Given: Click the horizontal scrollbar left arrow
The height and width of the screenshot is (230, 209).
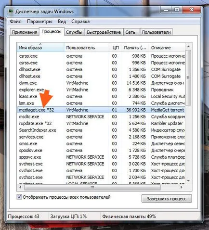Looking at the screenshot, I should [20, 187].
